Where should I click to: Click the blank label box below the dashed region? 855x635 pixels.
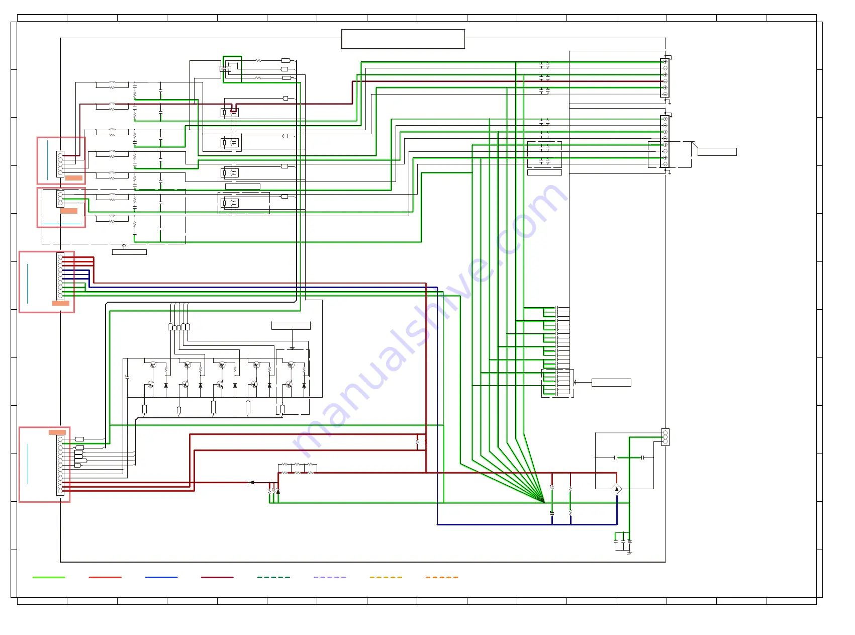click(x=129, y=252)
